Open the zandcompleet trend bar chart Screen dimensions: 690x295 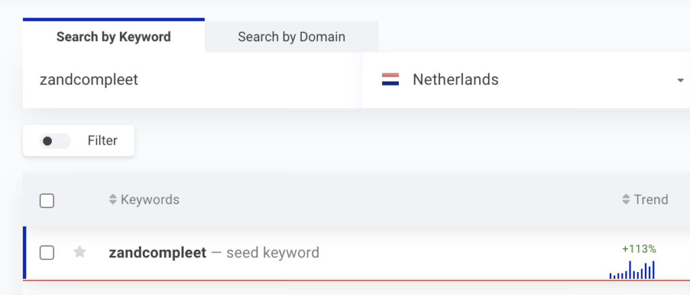(632, 270)
